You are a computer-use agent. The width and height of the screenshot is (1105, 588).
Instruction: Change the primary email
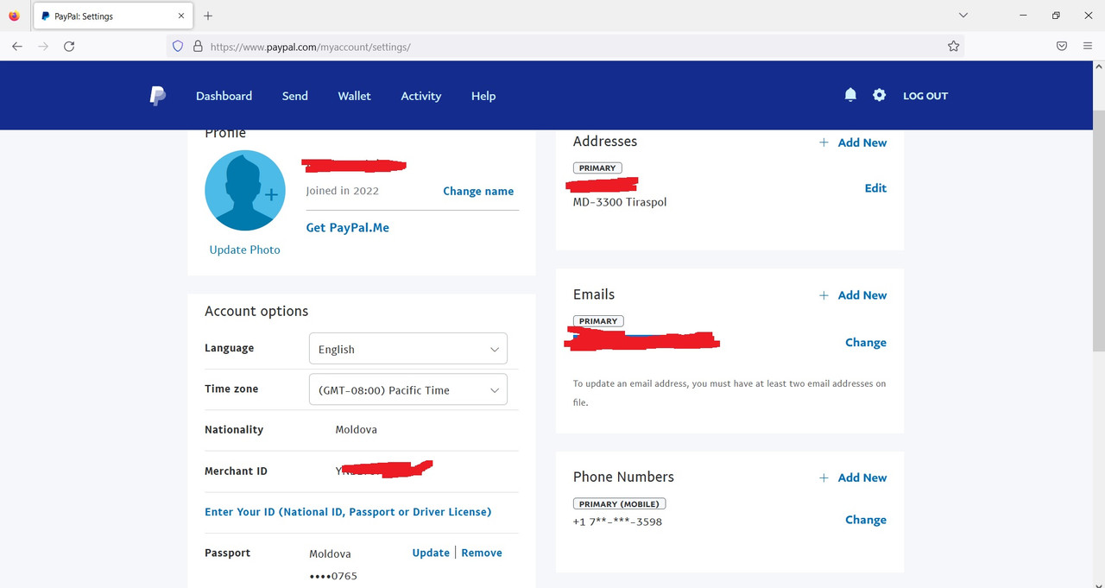pos(866,343)
